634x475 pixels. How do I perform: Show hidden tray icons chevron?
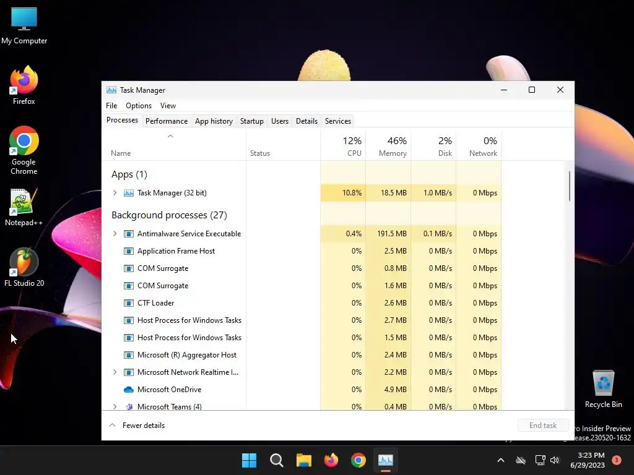click(500, 460)
